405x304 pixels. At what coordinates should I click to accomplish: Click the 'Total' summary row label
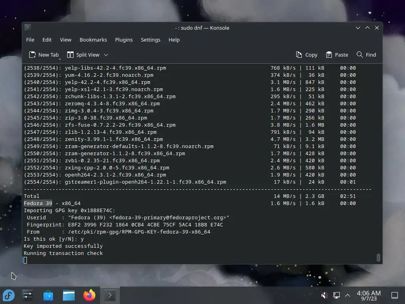pyautogui.click(x=32, y=196)
